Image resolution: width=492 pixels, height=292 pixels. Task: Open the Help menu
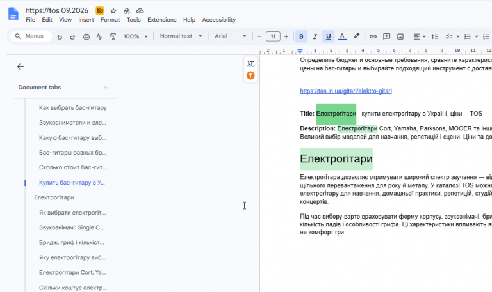coord(189,20)
